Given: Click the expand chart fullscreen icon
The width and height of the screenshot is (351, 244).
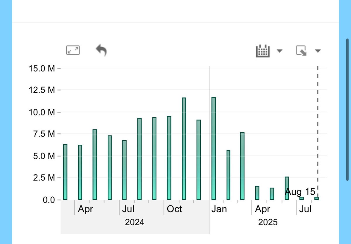Looking at the screenshot, I should pyautogui.click(x=73, y=51).
